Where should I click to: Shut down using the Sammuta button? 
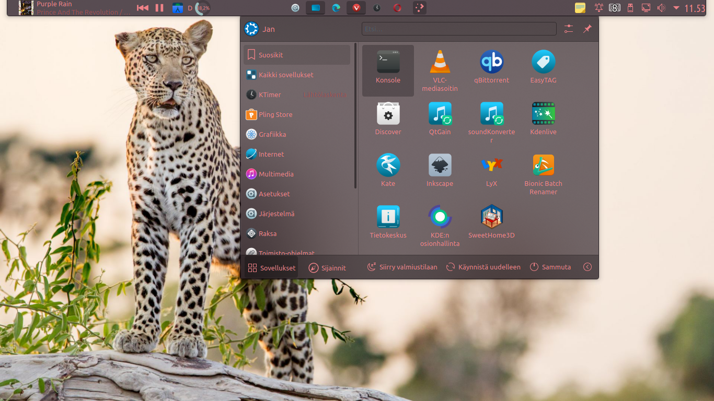550,267
